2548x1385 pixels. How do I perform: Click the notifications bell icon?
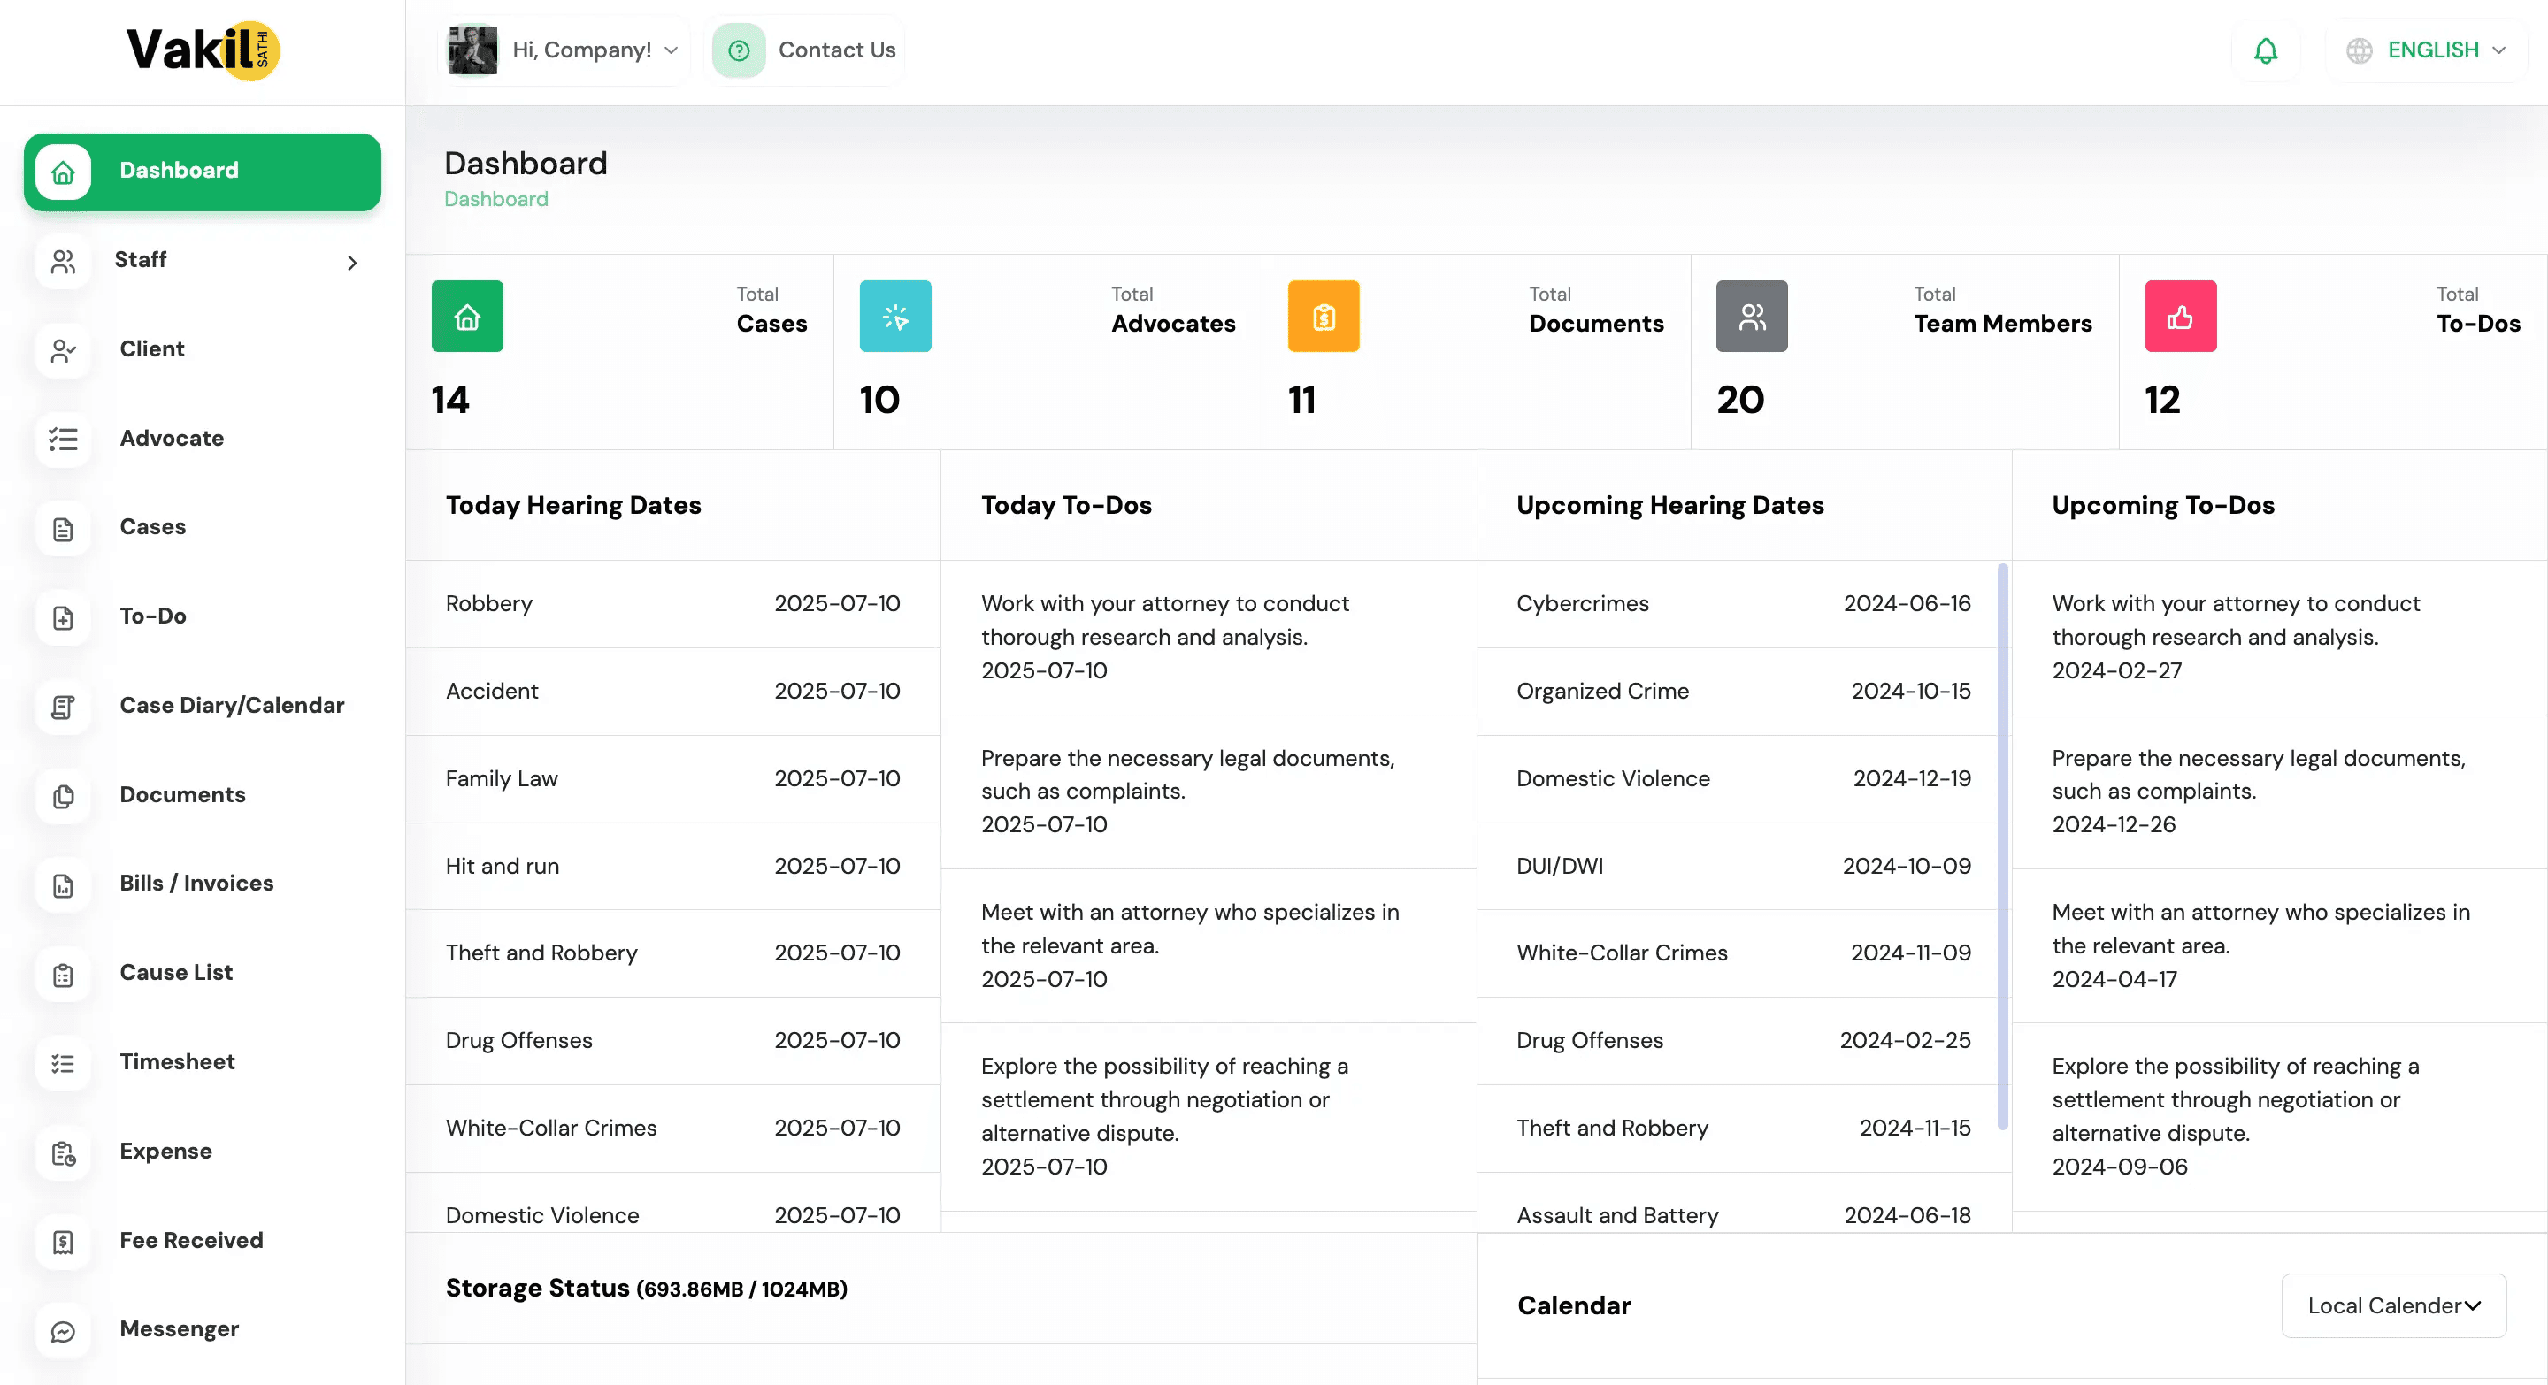tap(2267, 50)
